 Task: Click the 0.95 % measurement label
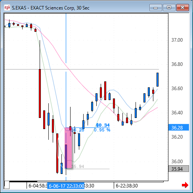[102, 130]
